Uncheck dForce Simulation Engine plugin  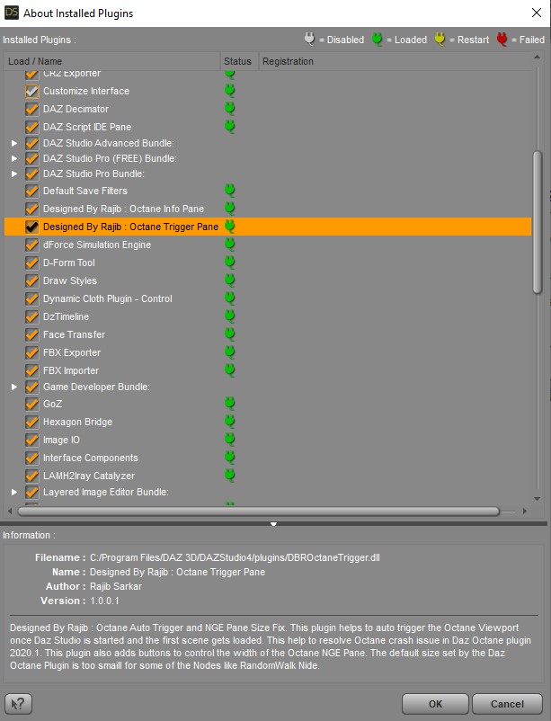pyautogui.click(x=31, y=245)
